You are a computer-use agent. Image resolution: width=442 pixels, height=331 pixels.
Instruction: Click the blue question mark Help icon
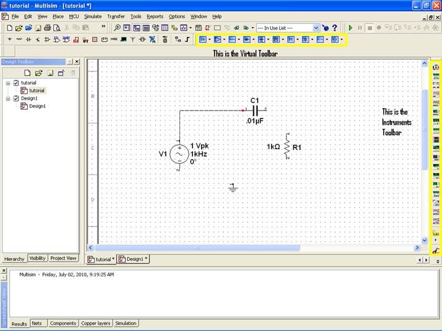pos(334,28)
